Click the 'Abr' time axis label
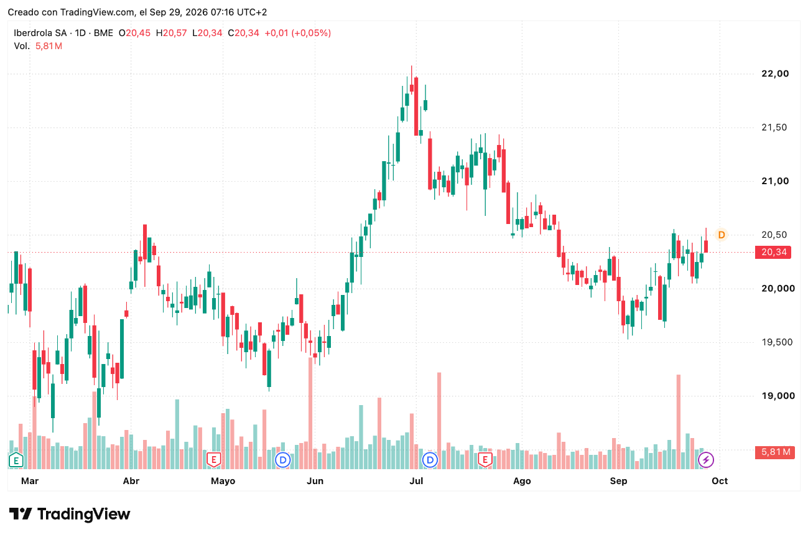The width and height of the screenshot is (808, 537). (x=131, y=481)
